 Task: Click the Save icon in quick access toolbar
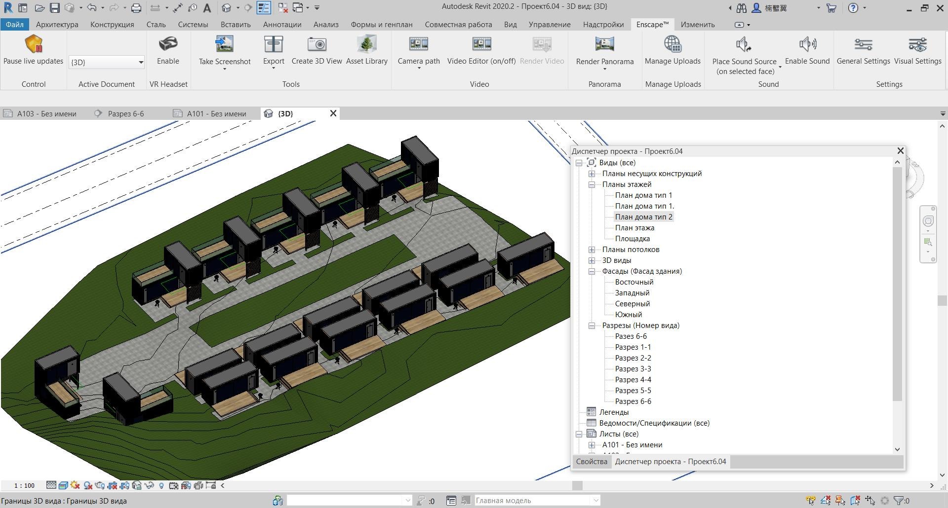tap(55, 8)
